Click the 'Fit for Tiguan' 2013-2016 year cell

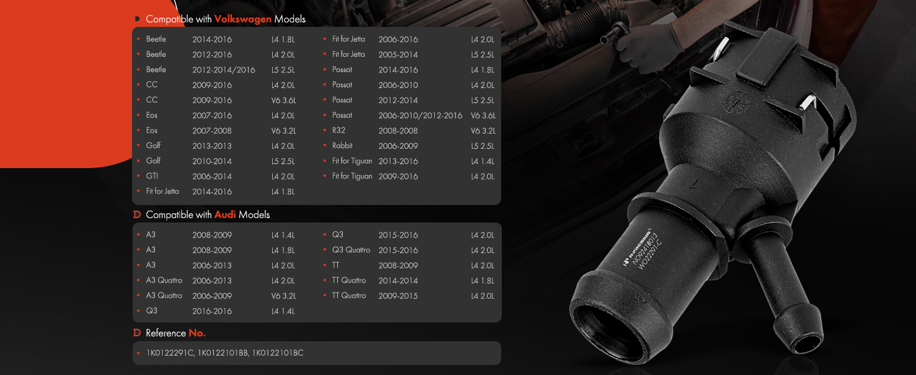[x=398, y=161]
